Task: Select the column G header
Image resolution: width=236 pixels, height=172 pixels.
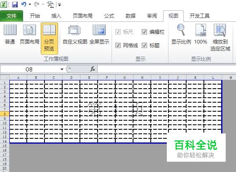Action: tap(124, 78)
